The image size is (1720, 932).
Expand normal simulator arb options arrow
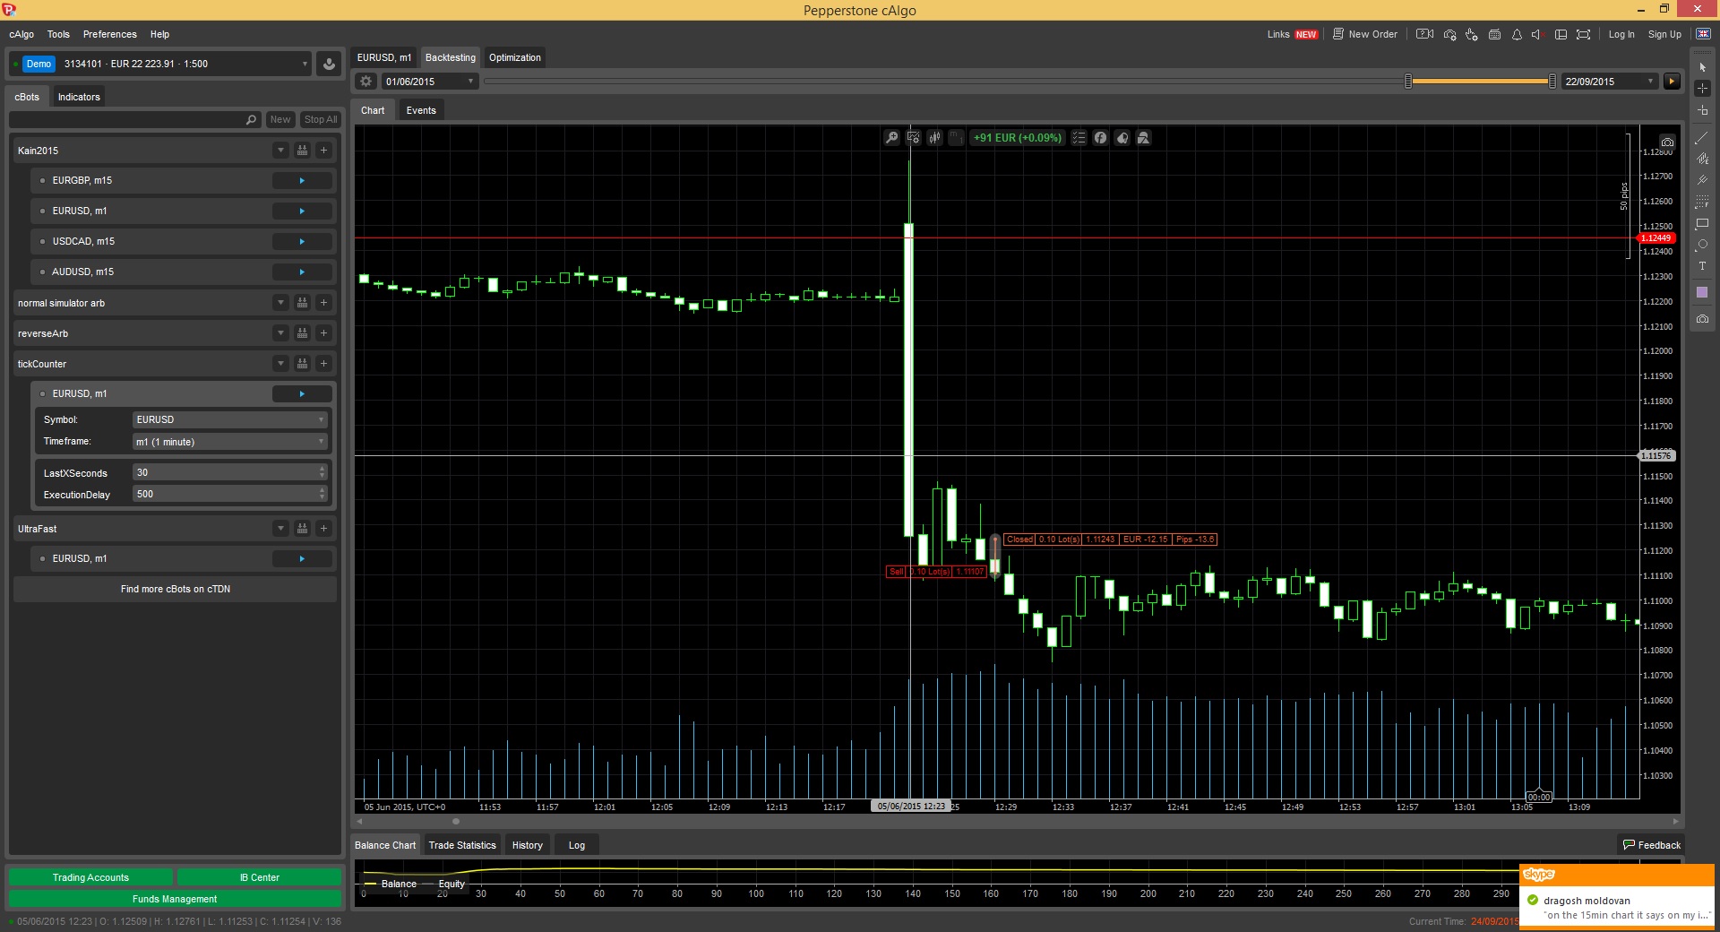pyautogui.click(x=280, y=303)
